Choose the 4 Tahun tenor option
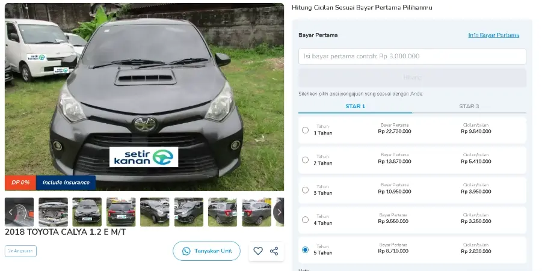The width and height of the screenshot is (542, 271). point(306,220)
